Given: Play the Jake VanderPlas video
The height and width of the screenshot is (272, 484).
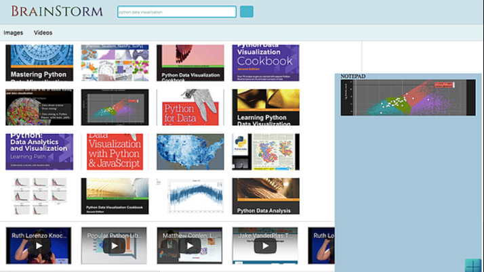Looking at the screenshot, I should (265, 246).
